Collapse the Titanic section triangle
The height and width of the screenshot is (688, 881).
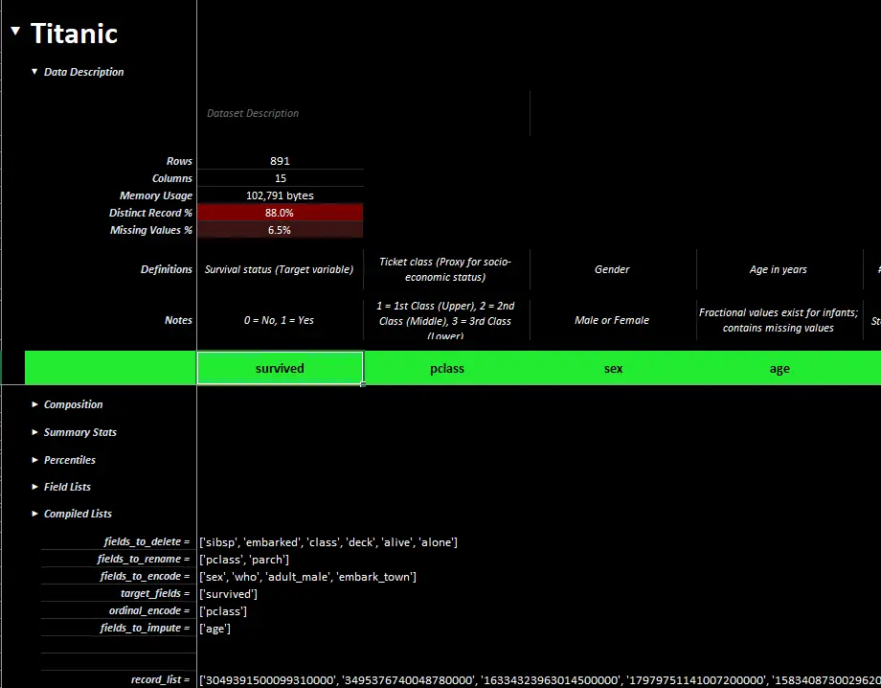click(x=15, y=32)
